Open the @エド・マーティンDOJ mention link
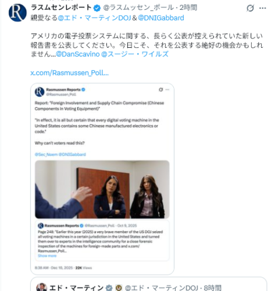This screenshot has width=271, height=291. [94, 18]
